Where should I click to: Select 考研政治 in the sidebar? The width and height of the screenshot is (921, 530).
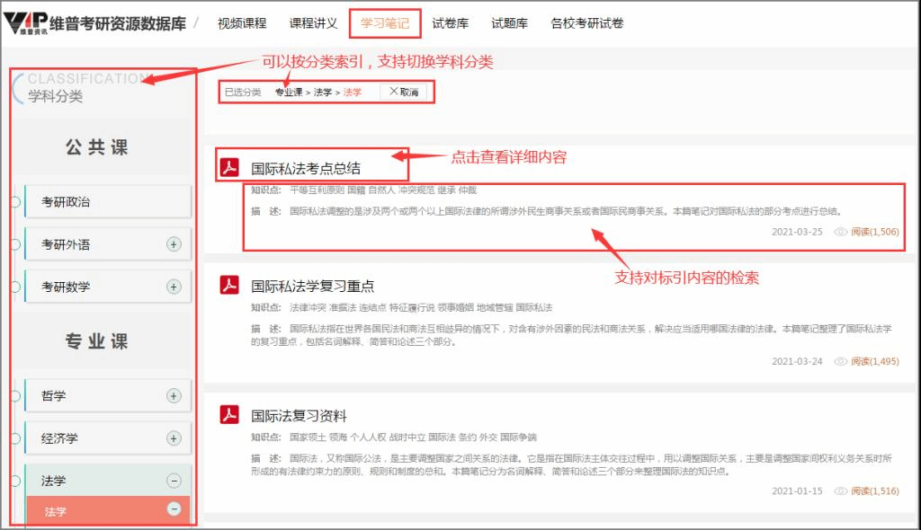click(66, 202)
